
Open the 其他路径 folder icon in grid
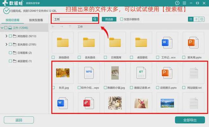click(x=63, y=43)
